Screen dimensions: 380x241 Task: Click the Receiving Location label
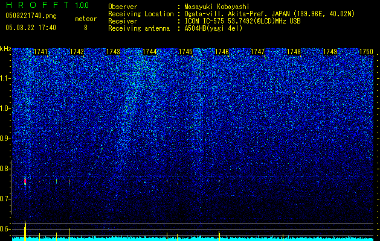(x=141, y=14)
